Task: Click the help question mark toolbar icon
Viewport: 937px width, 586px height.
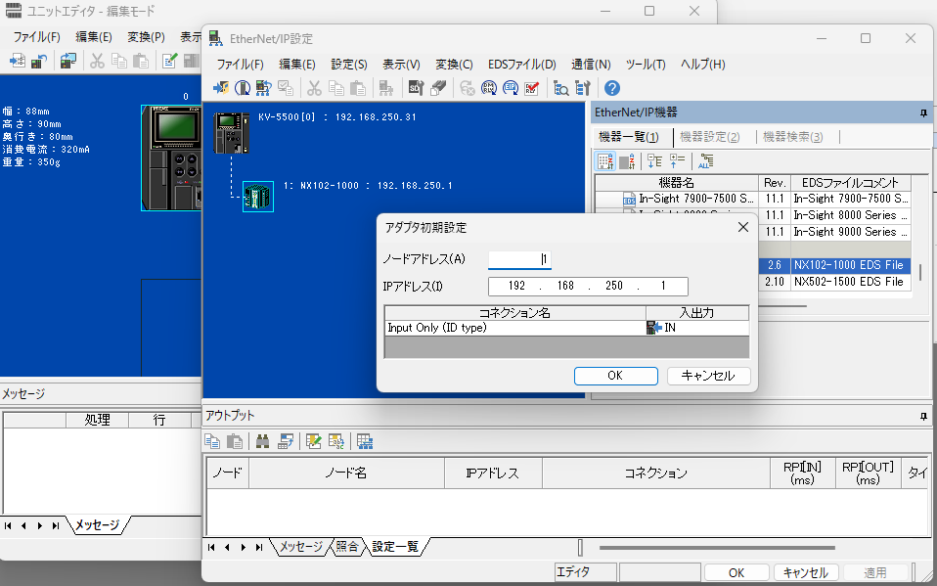Action: (x=612, y=88)
